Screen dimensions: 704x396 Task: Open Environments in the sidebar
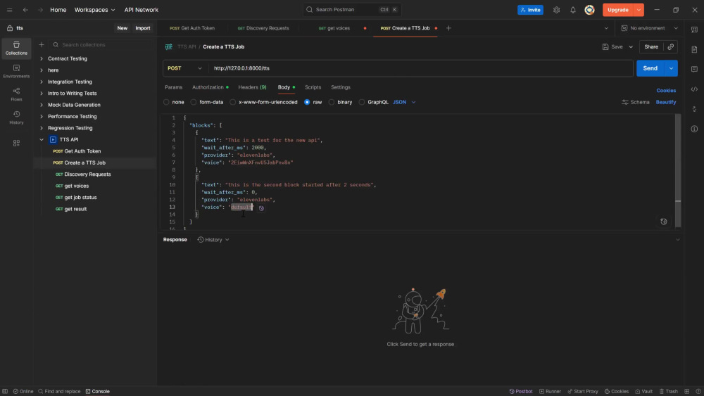16,71
